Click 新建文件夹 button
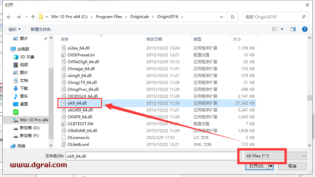Image resolution: width=315 pixels, height=177 pixels. click(x=40, y=29)
